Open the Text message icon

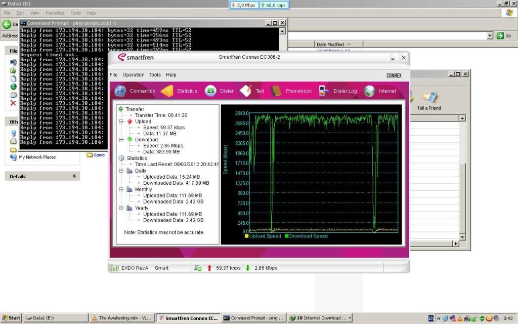[x=246, y=91]
